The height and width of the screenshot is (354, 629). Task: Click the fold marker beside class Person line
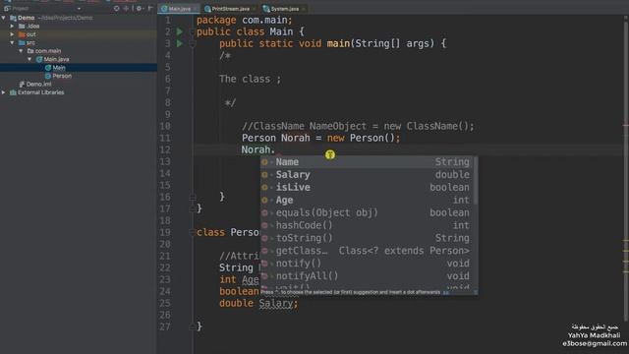point(193,232)
